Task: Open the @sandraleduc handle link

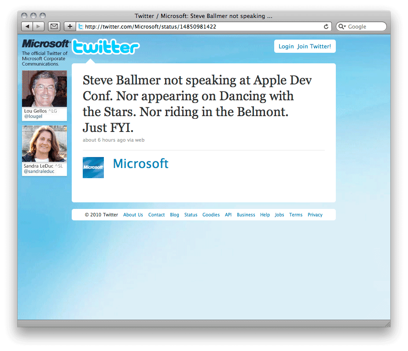Action: pyautogui.click(x=39, y=172)
